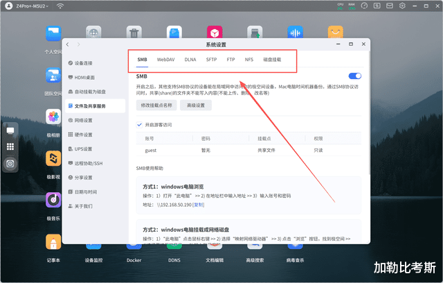Switch to the SFTP tab
The width and height of the screenshot is (443, 283).
tap(211, 60)
